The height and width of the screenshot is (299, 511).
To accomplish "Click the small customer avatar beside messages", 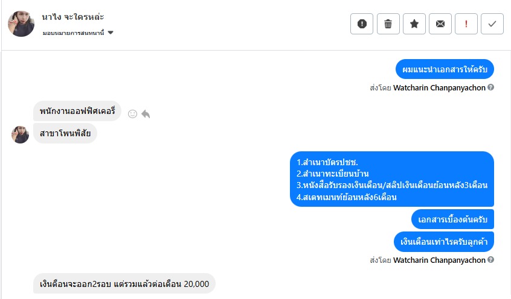I will 21,134.
